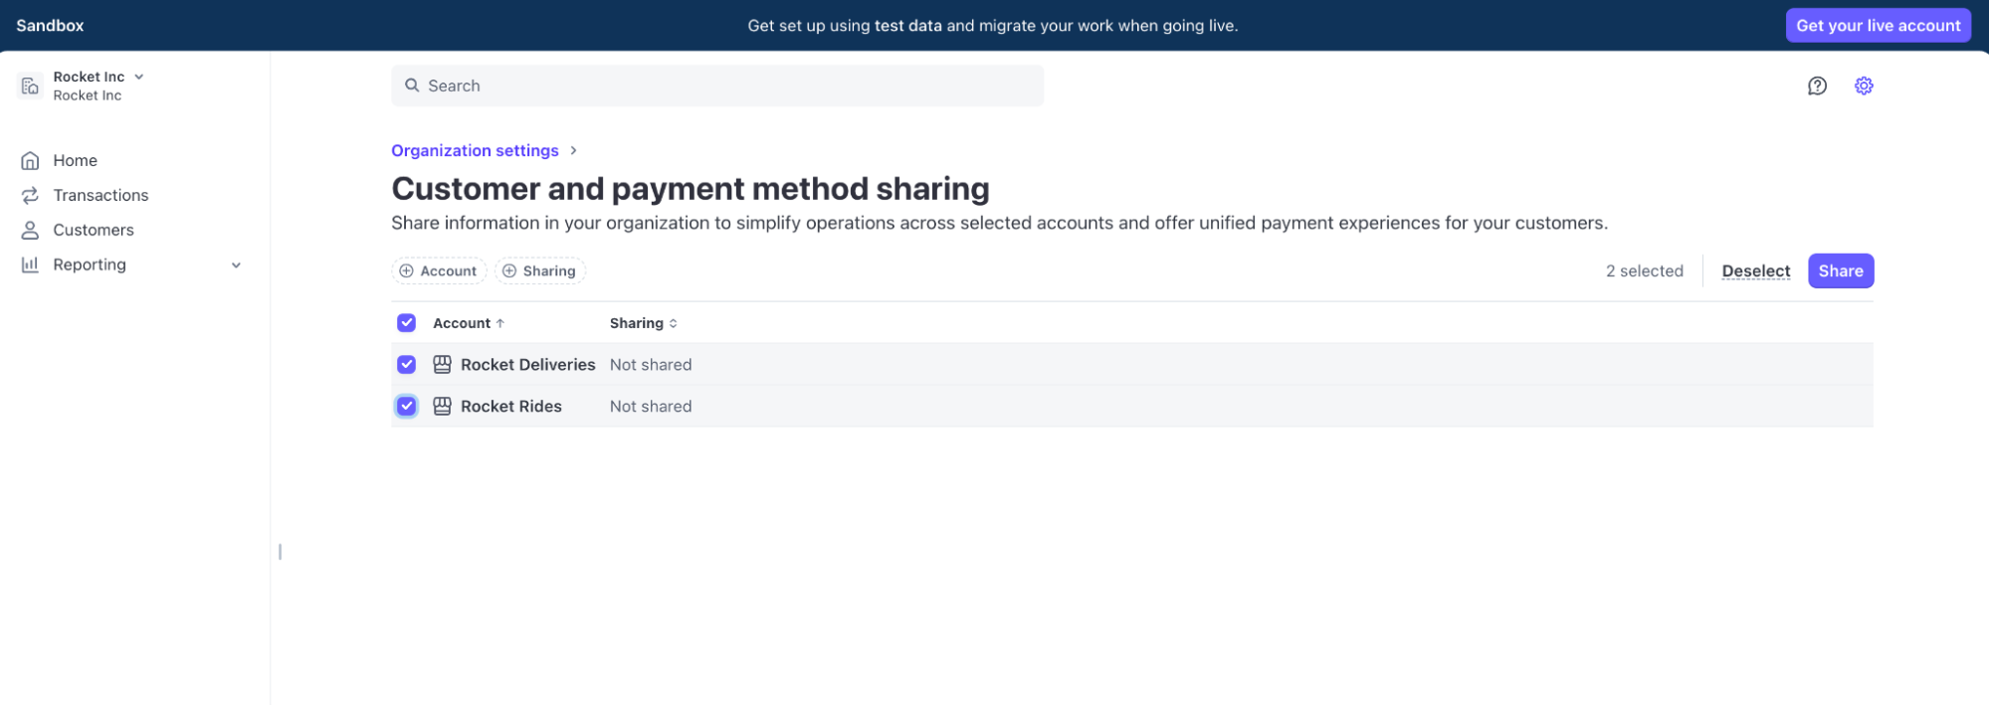
Task: Click the Customers person icon in sidebar
Action: pos(30,231)
